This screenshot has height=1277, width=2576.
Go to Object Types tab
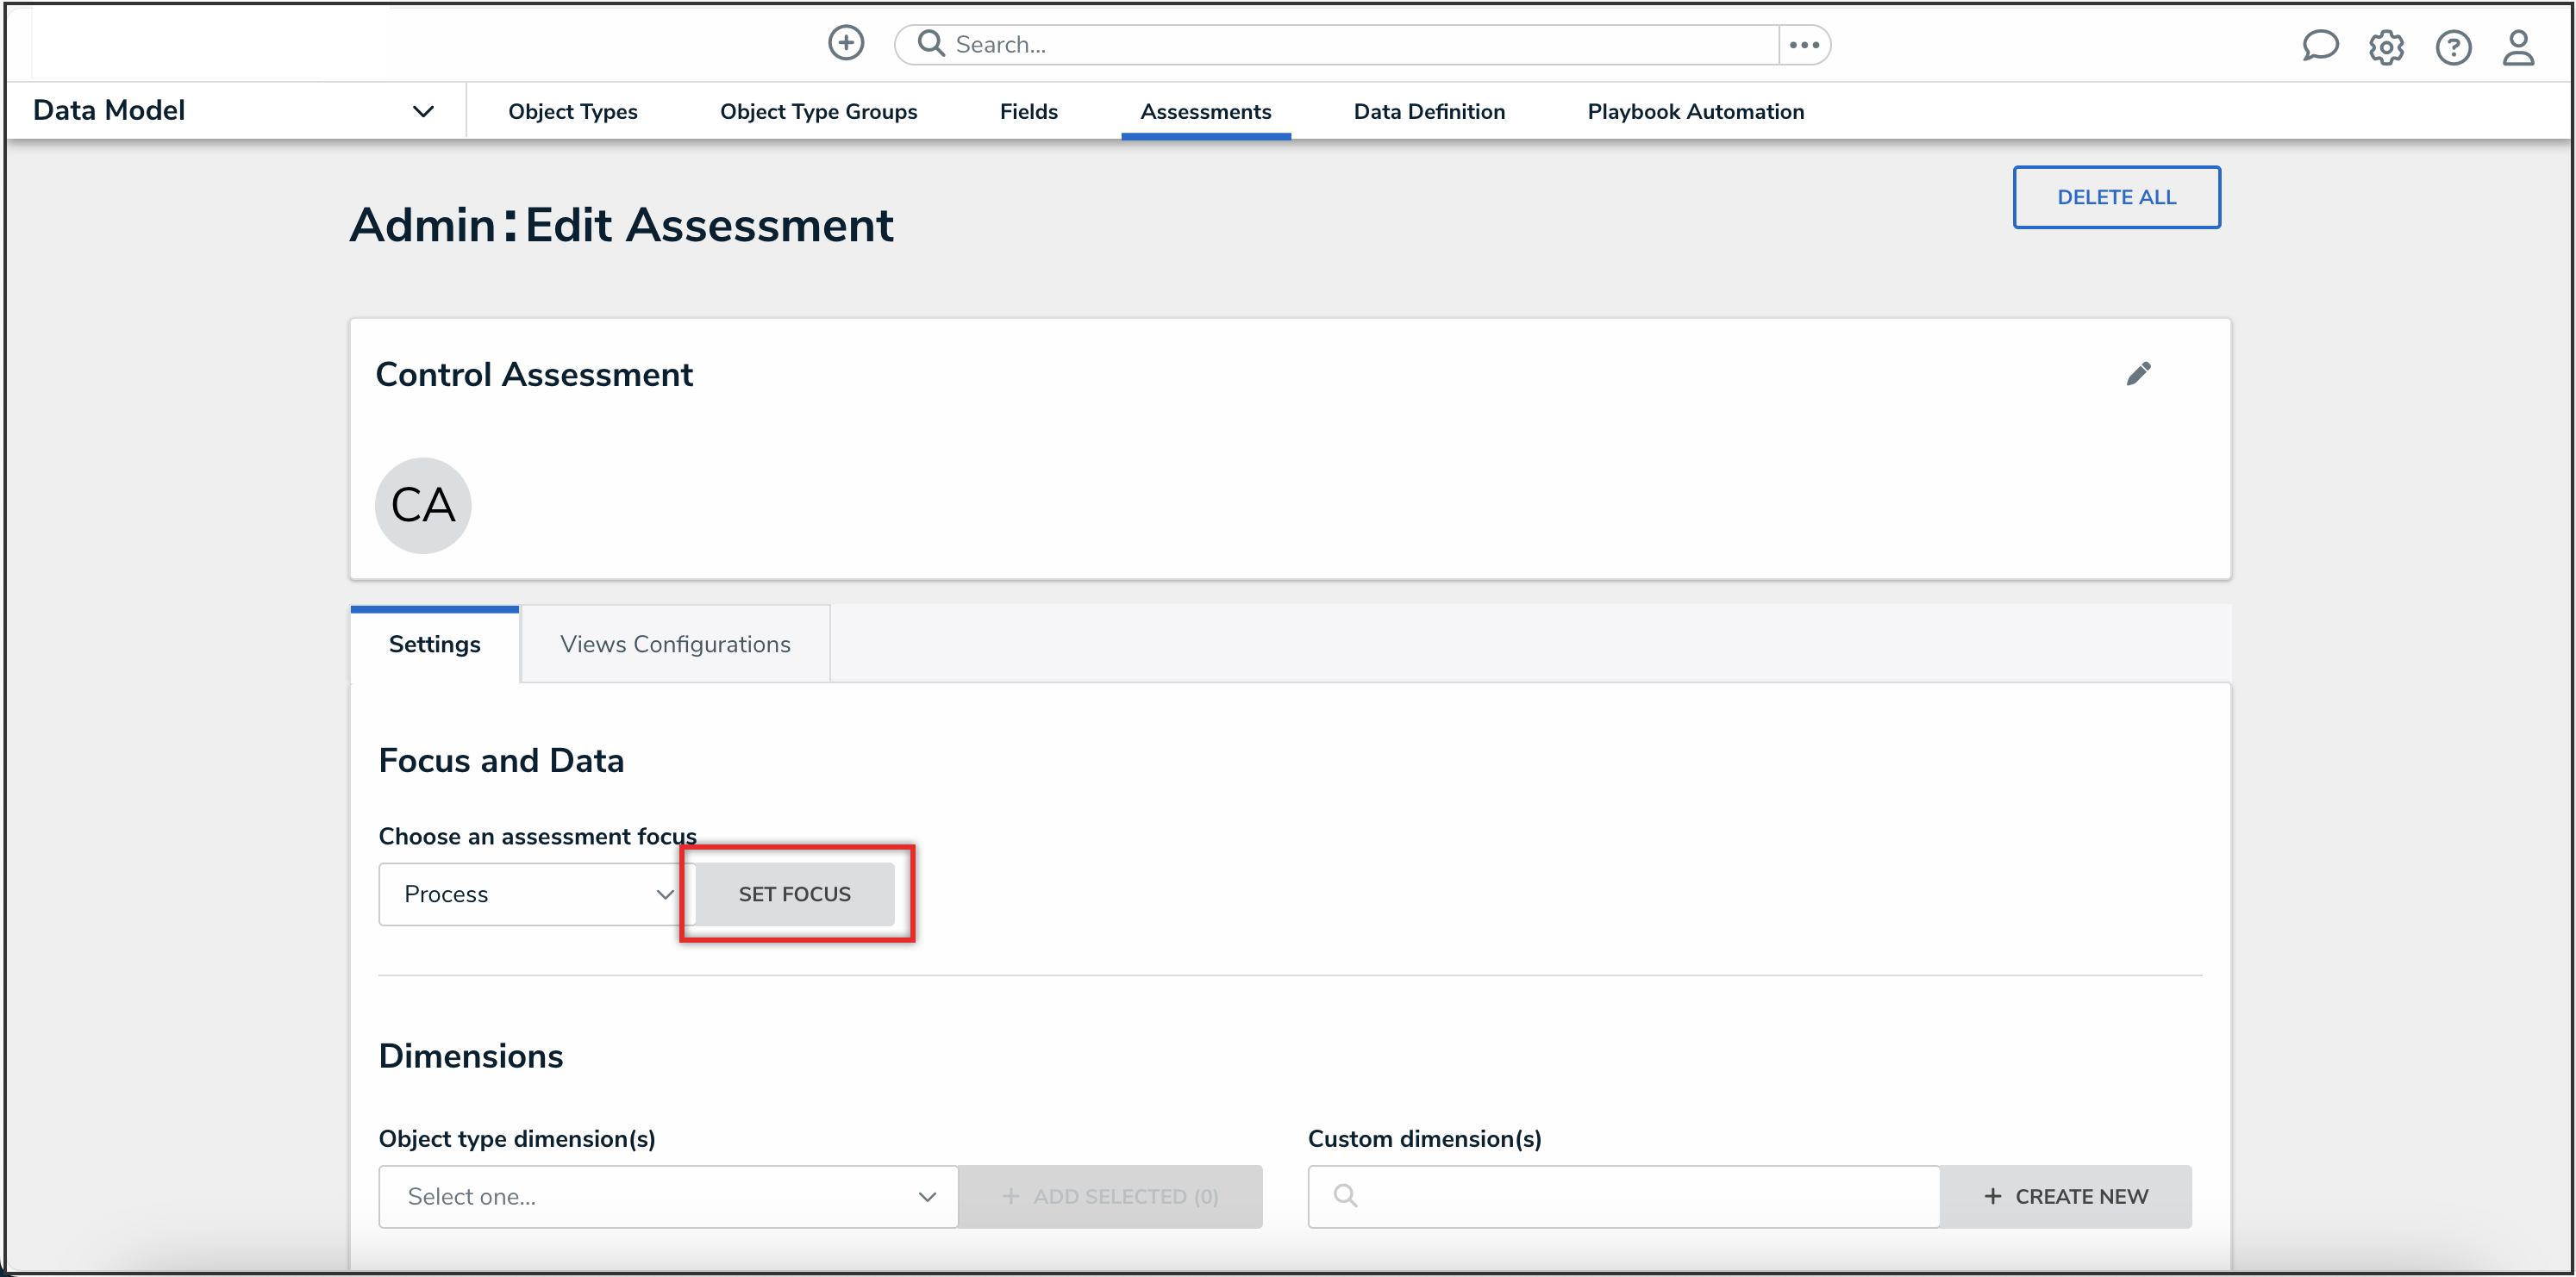572,112
